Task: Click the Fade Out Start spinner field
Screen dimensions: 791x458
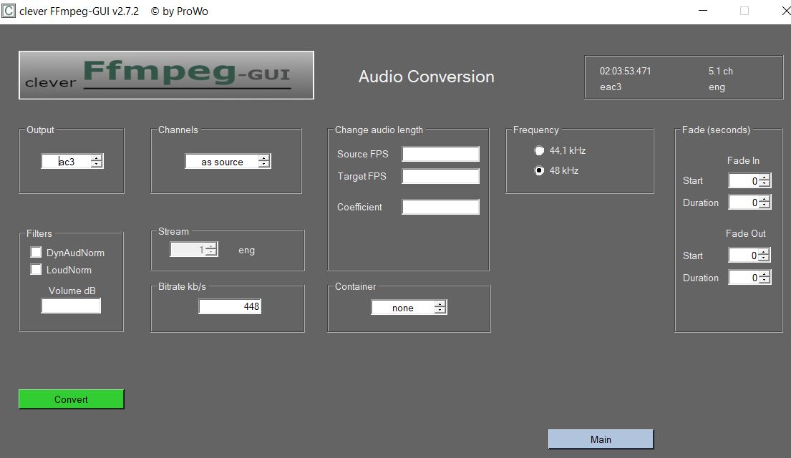Action: (x=749, y=255)
